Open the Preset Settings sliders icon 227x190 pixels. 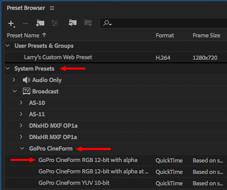55,23
